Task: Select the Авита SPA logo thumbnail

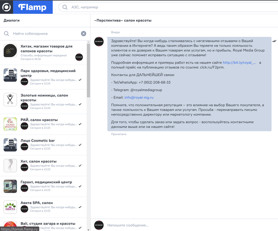Action: point(10,207)
